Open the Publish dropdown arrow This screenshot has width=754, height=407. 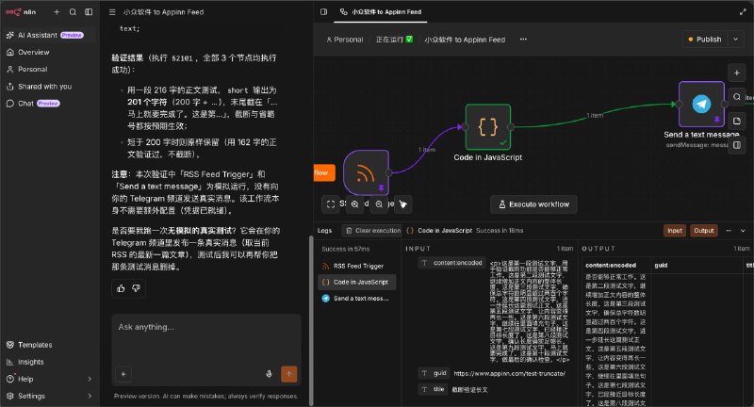point(736,40)
